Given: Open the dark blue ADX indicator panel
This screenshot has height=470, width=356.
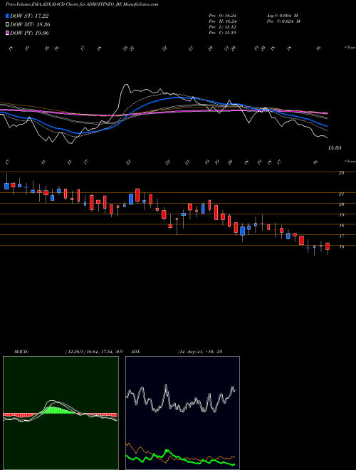Looking at the screenshot, I should pos(182,413).
